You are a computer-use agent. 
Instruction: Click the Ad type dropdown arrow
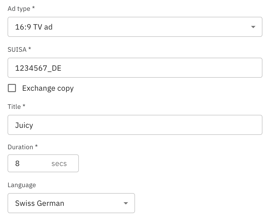pos(253,27)
